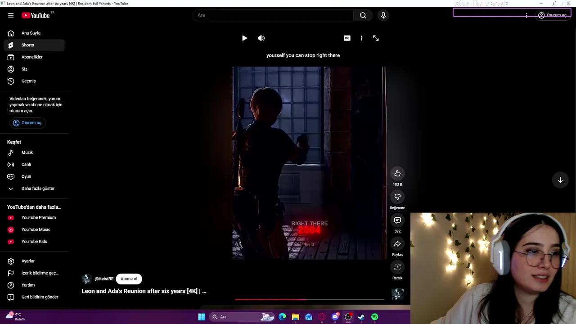Viewport: 576px width, 324px height.
Task: Click the search magnifier button
Action: [x=363, y=15]
